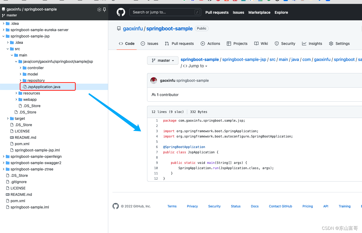Collapse the src folder chevron
Viewport: 362px width, 233px height.
point(8,49)
